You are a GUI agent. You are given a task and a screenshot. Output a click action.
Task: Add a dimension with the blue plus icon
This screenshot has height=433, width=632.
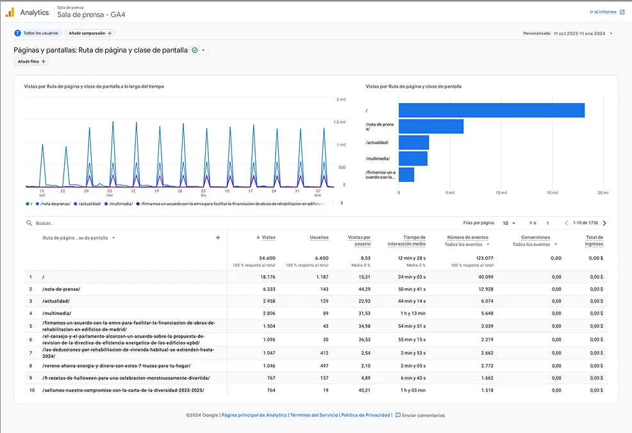[x=218, y=238]
